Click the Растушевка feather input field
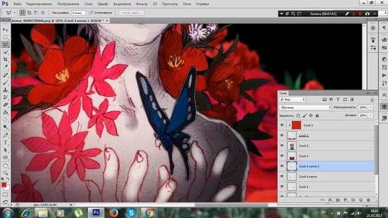The width and height of the screenshot is (388, 218). tap(78, 12)
